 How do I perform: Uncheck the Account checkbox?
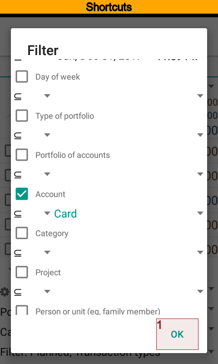tap(22, 194)
